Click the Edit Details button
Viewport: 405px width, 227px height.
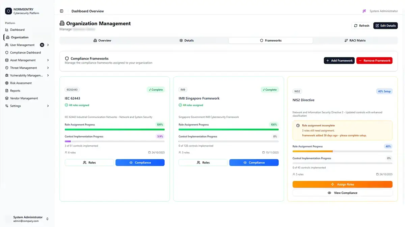coord(385,26)
